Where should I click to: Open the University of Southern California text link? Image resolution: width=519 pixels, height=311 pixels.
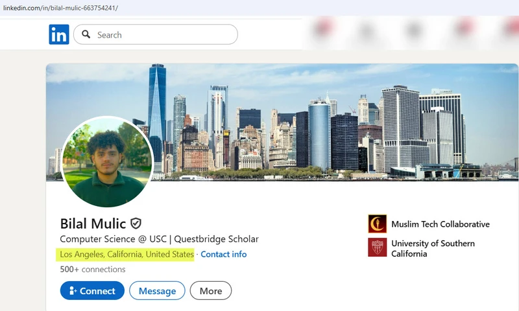[433, 248]
